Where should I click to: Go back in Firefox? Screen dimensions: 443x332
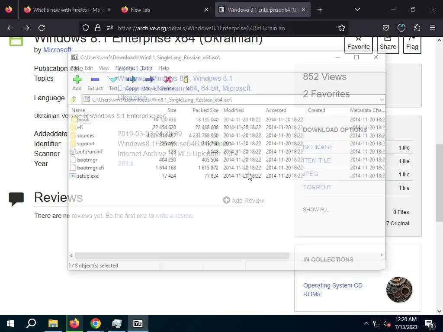[x=10, y=28]
